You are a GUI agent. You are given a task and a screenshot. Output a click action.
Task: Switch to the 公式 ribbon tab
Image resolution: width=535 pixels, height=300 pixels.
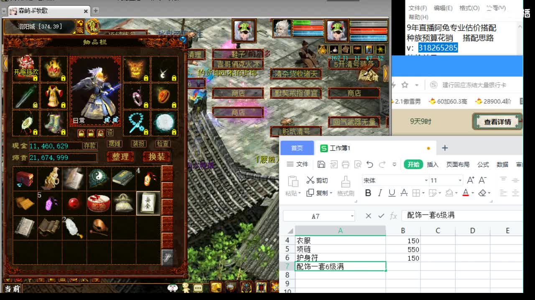[x=483, y=165]
